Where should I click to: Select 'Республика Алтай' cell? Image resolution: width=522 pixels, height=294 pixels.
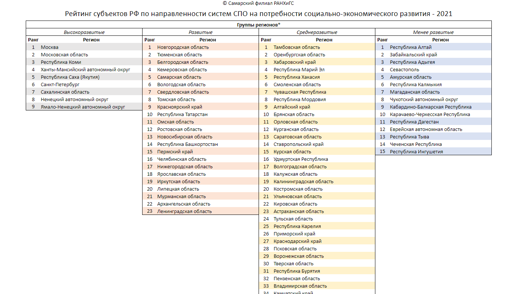click(410, 47)
